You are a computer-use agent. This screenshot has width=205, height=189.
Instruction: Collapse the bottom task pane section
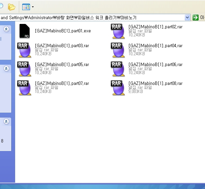click(x=6, y=121)
